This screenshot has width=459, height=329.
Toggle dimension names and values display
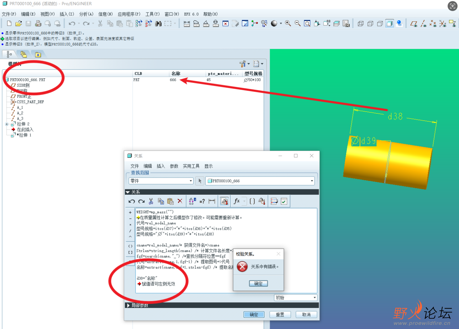pos(192,201)
